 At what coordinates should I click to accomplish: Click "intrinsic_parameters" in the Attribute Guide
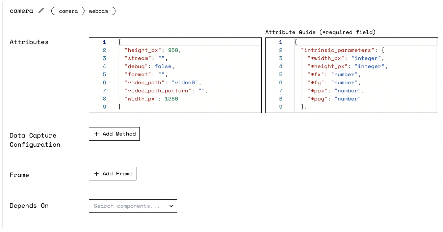338,50
